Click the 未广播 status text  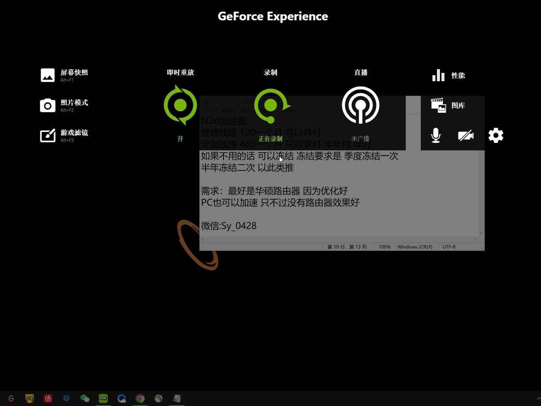tap(361, 139)
